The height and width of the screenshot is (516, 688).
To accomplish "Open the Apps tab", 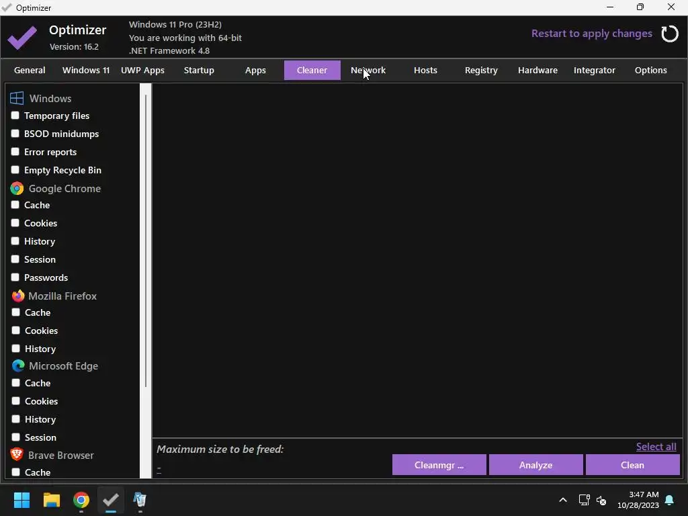I will [255, 70].
